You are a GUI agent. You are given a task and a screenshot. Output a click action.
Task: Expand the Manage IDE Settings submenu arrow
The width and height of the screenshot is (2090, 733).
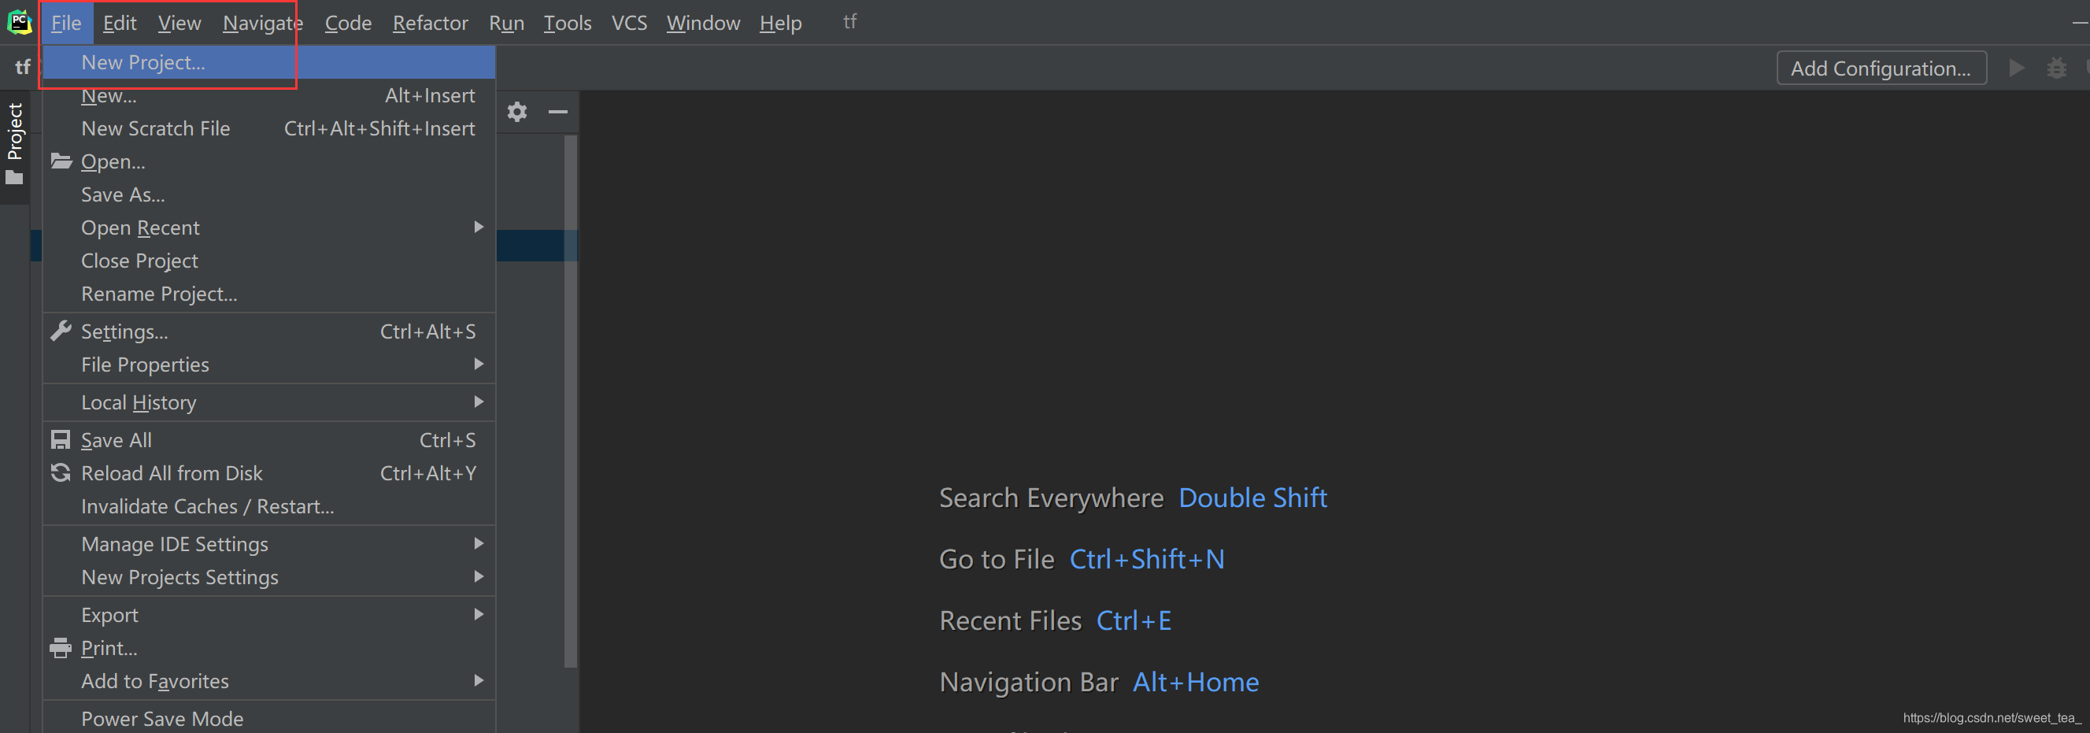point(479,544)
